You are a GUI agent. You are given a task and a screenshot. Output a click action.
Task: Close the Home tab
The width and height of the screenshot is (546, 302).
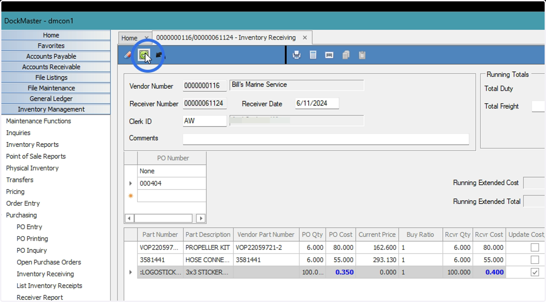(x=146, y=38)
